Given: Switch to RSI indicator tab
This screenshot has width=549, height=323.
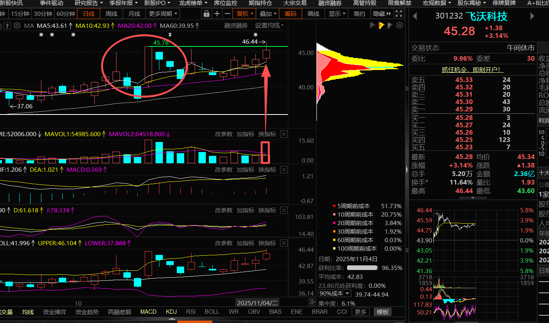Looking at the screenshot, I should [191, 312].
